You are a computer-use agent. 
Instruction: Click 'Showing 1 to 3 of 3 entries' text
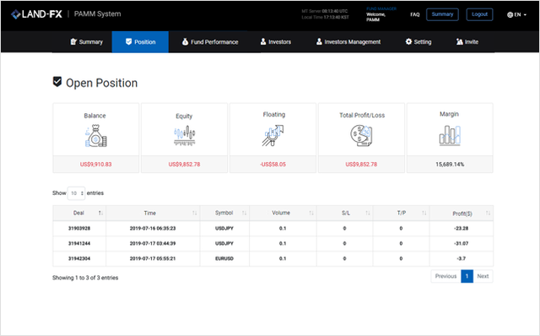85,278
